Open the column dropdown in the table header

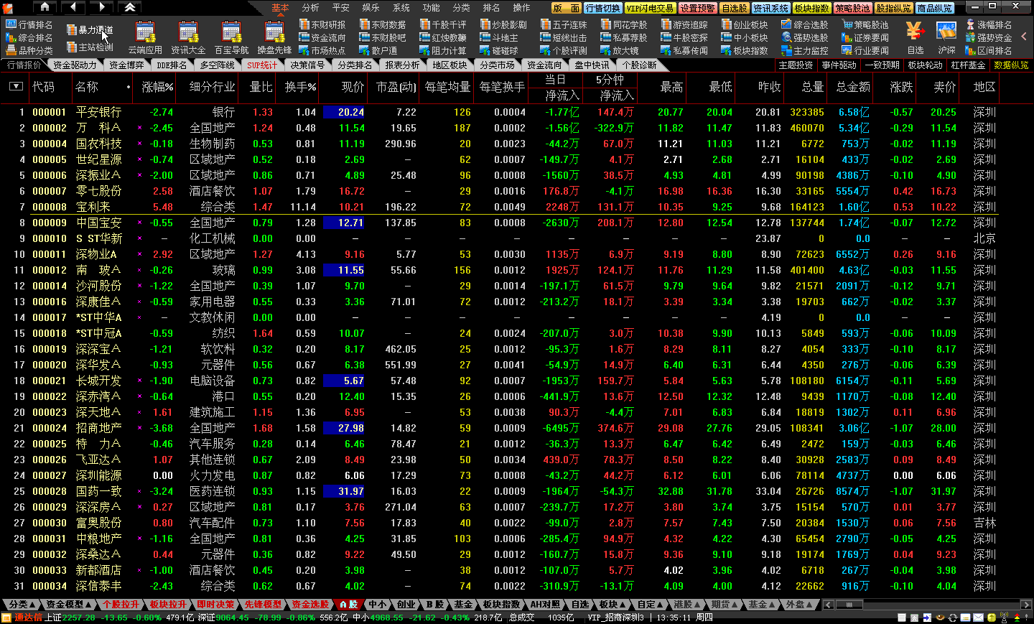pos(16,86)
